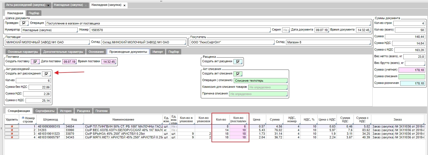Click the Наименование column header
This screenshot has width=428, height=155.
[123, 119]
